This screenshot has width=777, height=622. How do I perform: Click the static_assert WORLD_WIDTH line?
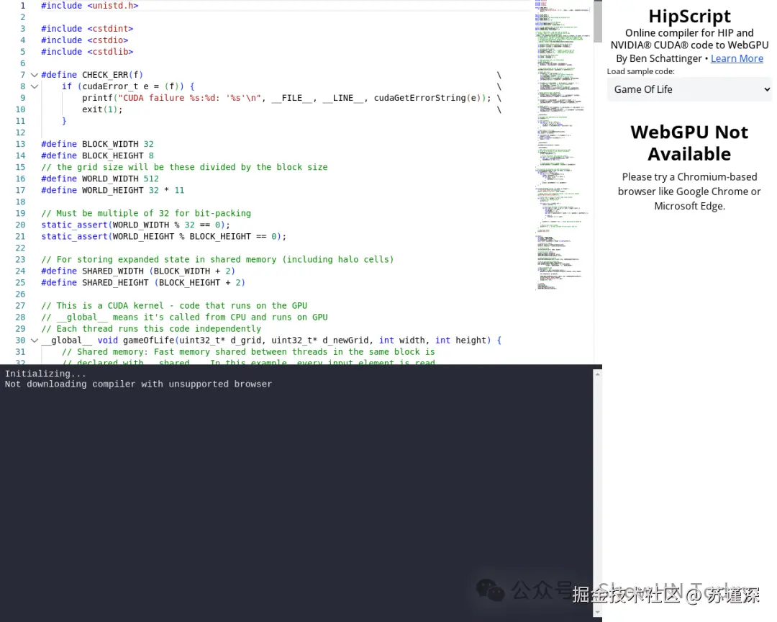coord(136,225)
